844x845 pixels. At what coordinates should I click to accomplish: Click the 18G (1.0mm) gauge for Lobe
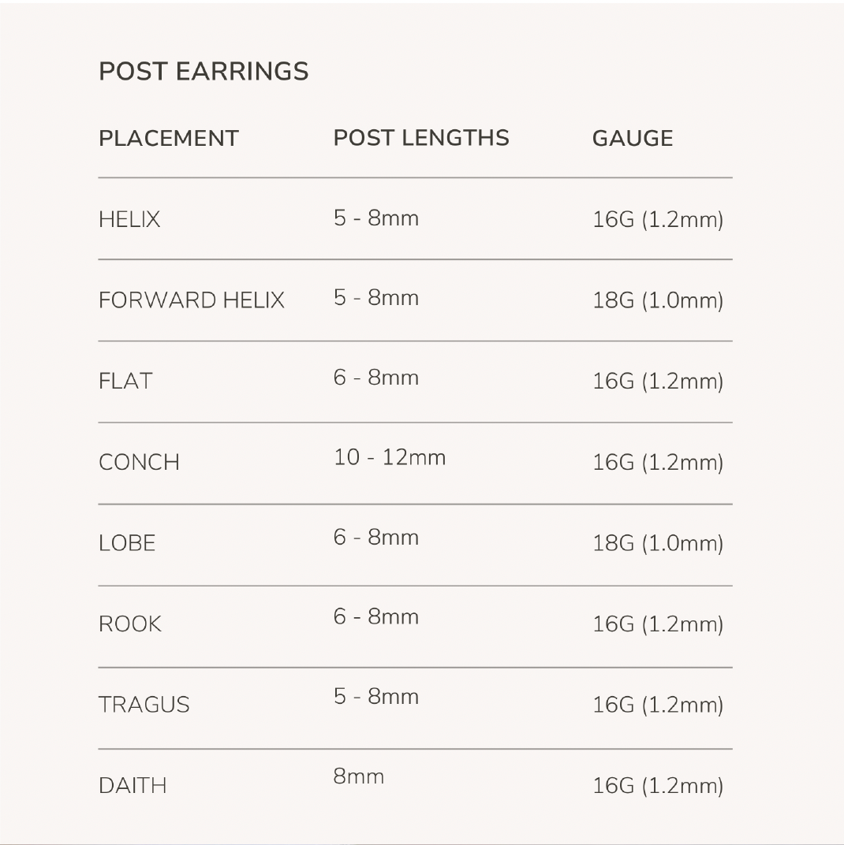tap(658, 543)
